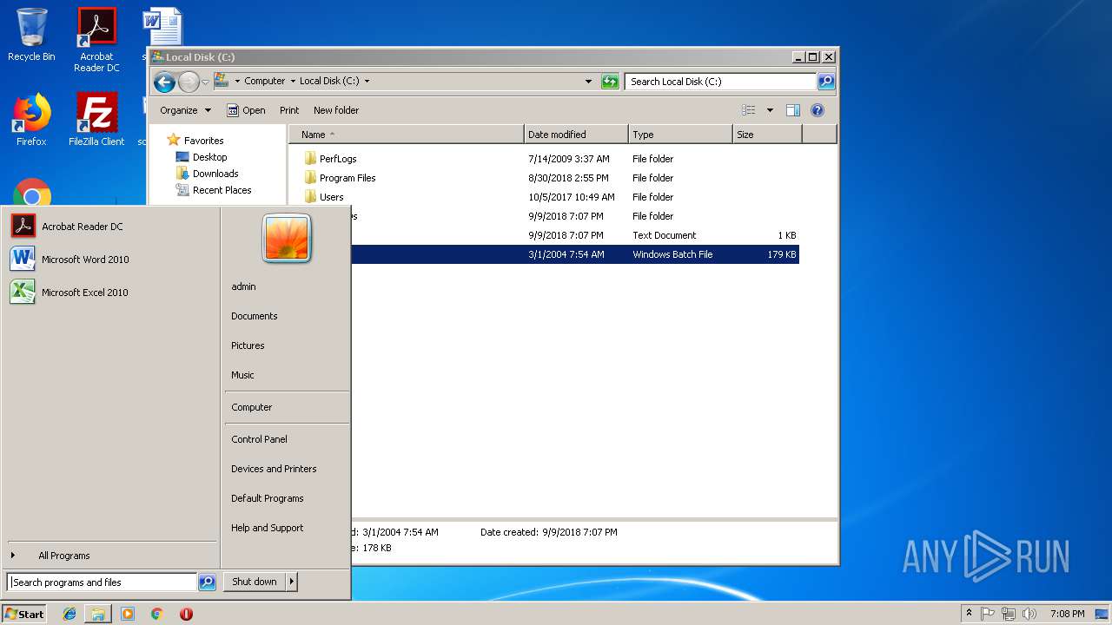This screenshot has width=1112, height=625.
Task: Open Control Panel from Start menu
Action: click(259, 439)
